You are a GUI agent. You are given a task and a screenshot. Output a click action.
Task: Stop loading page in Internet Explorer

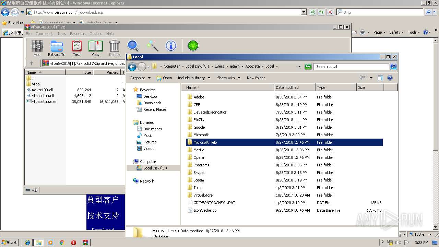click(x=330, y=12)
